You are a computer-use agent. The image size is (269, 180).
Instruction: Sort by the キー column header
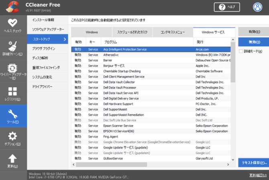click(x=93, y=42)
